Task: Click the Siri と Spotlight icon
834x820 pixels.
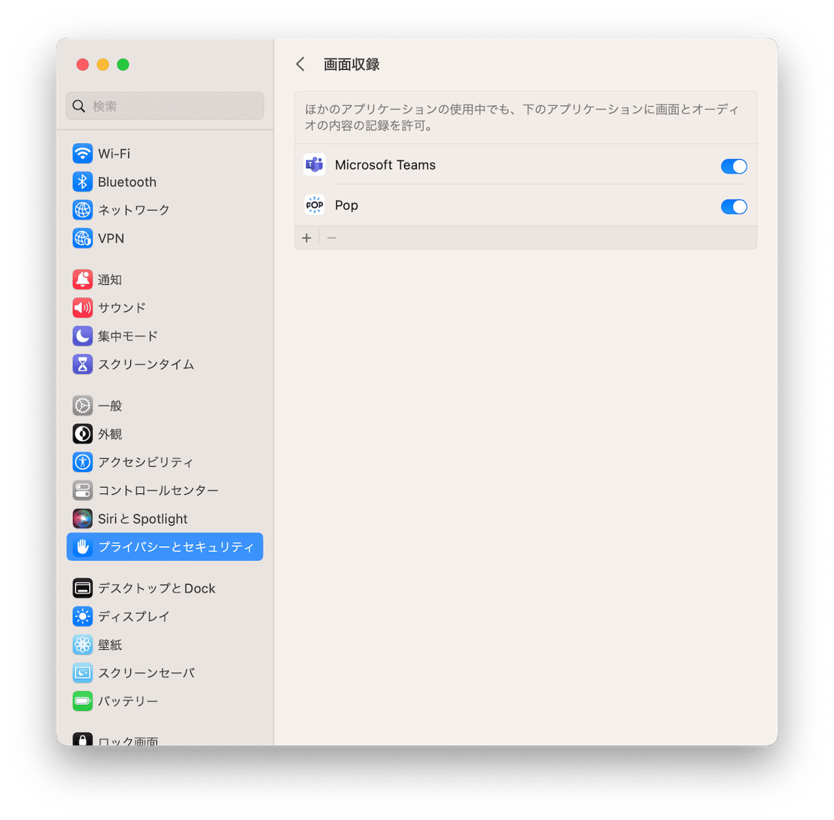Action: pyautogui.click(x=82, y=519)
